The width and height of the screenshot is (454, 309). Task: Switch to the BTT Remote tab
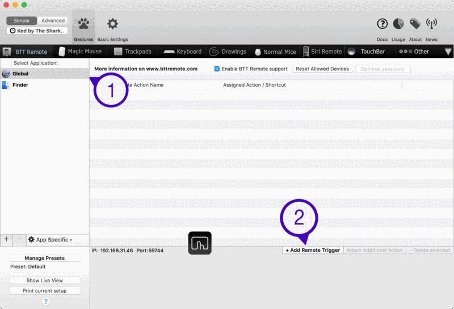tap(25, 52)
